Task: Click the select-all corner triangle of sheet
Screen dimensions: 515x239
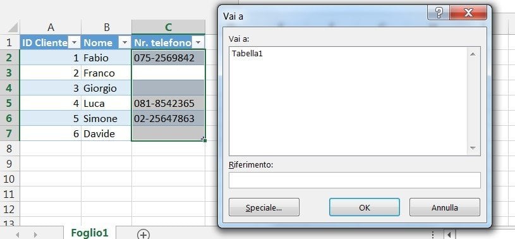Action: [x=13, y=27]
